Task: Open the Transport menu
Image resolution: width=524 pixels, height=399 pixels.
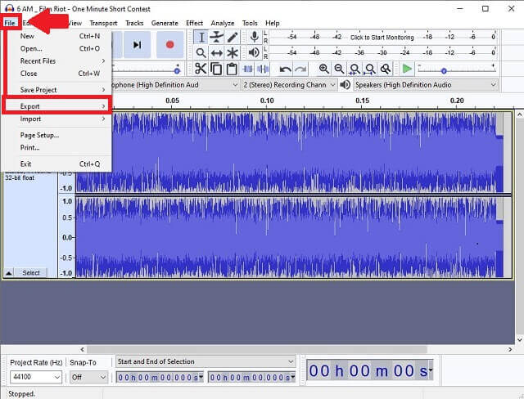Action: pyautogui.click(x=103, y=23)
